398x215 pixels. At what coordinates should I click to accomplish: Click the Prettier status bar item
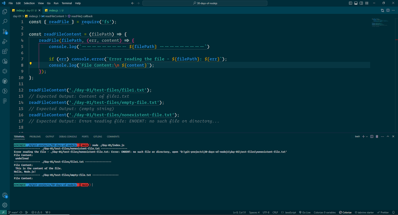click(383, 212)
